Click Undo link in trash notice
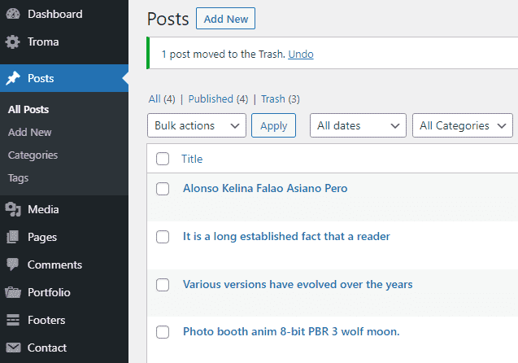518x363 pixels. [301, 55]
